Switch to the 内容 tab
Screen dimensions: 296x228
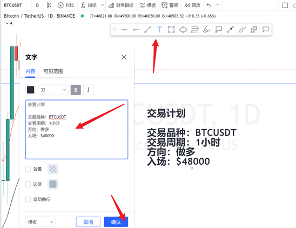(30, 71)
